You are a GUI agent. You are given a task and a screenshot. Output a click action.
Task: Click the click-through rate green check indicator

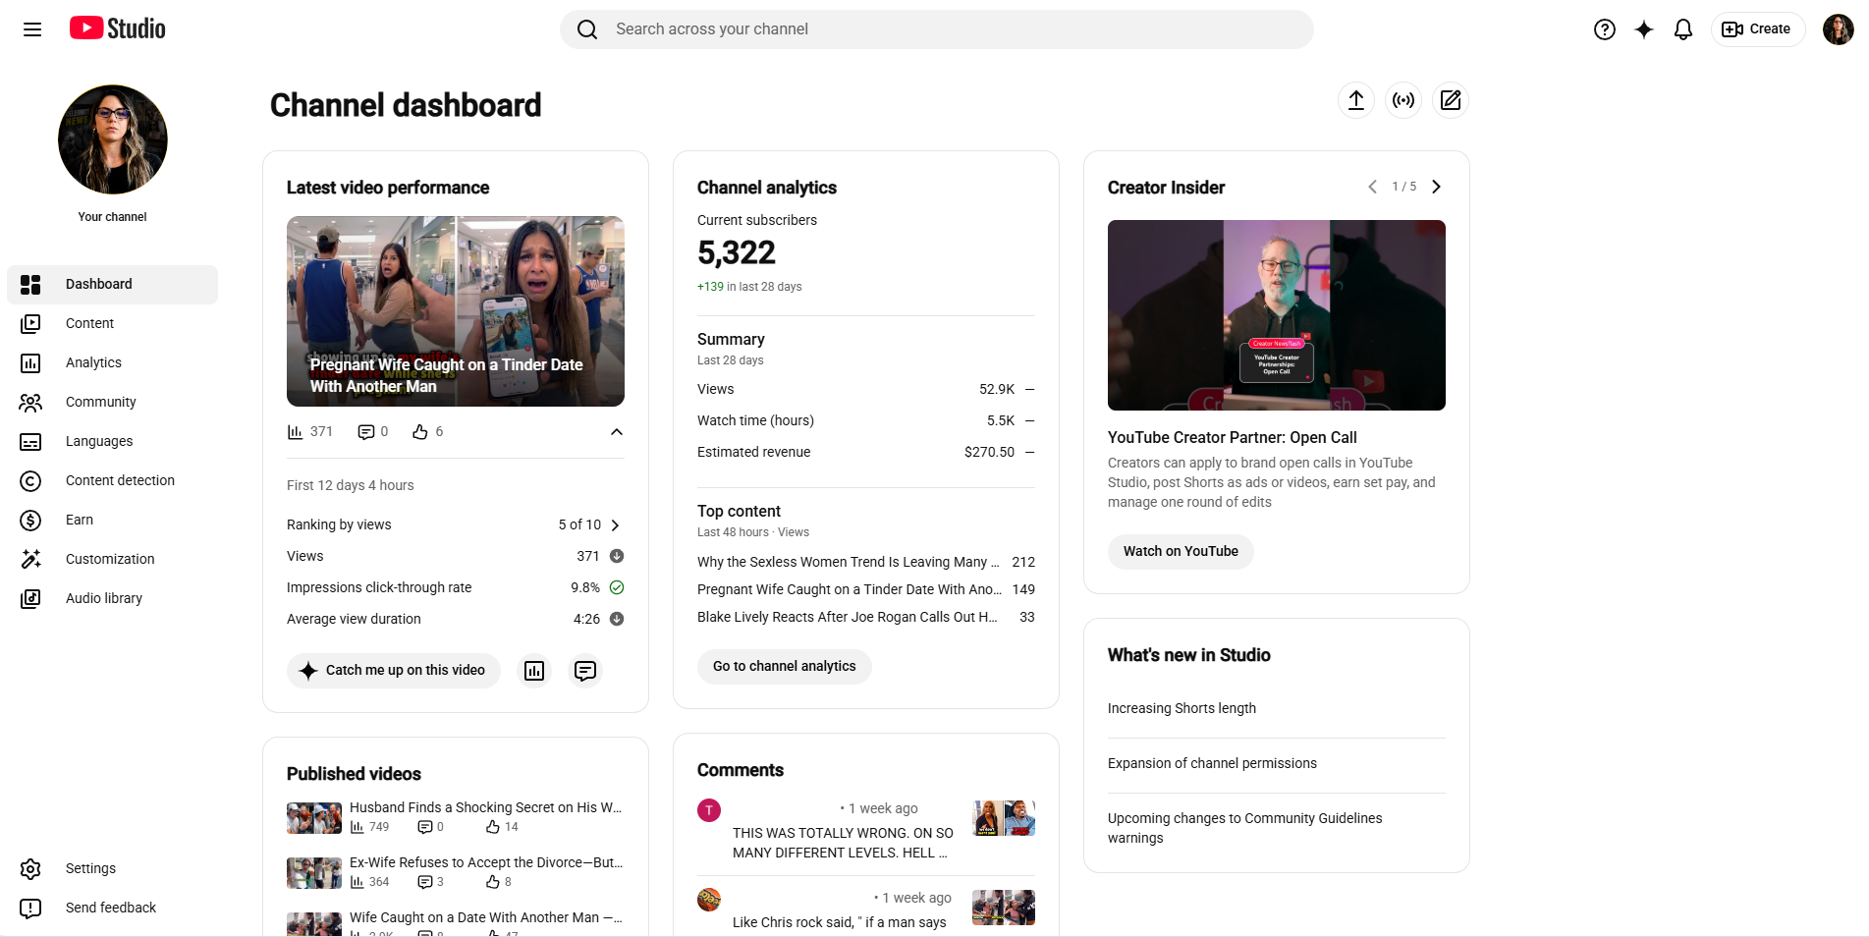click(617, 587)
